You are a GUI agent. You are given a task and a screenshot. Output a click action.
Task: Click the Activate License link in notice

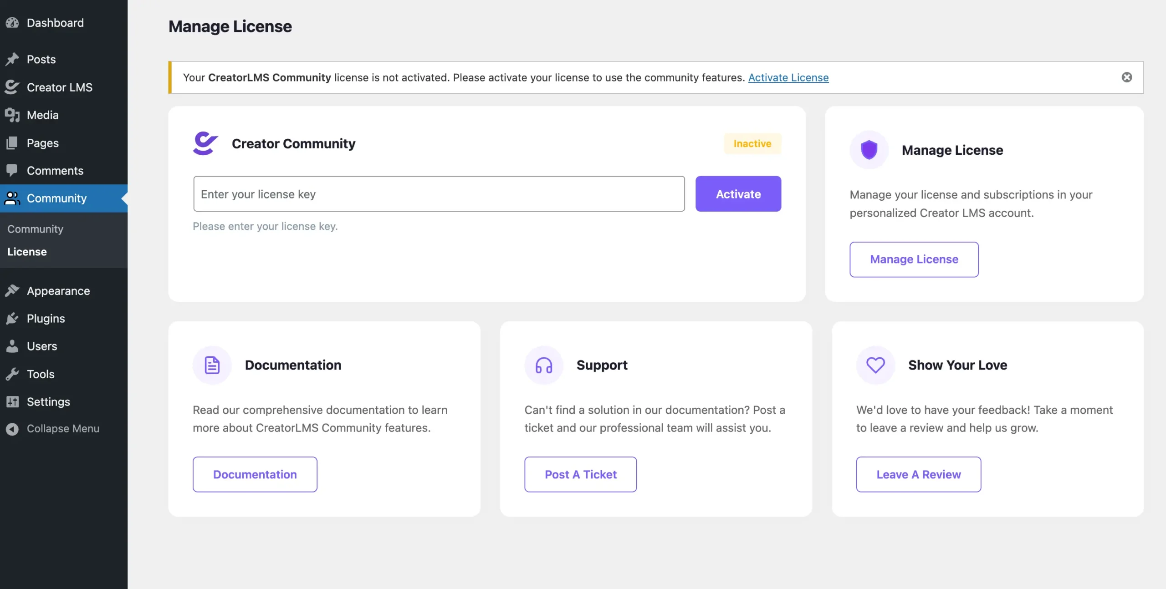point(788,77)
